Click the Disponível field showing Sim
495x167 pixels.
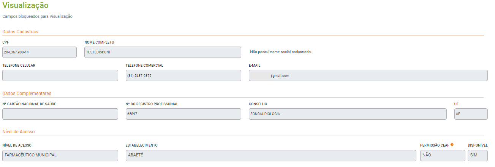pyautogui.click(x=478, y=155)
